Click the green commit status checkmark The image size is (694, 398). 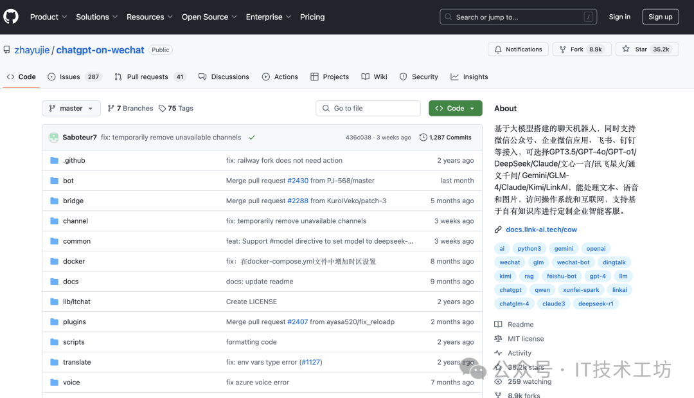click(x=252, y=138)
